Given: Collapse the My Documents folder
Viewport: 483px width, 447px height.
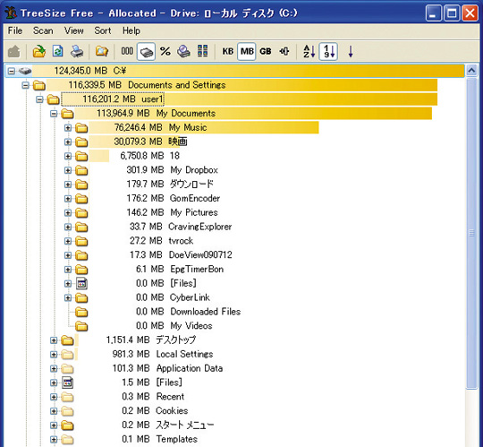Looking at the screenshot, I should click(54, 114).
